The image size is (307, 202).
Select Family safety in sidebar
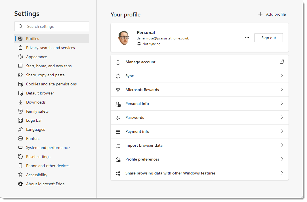(52, 111)
